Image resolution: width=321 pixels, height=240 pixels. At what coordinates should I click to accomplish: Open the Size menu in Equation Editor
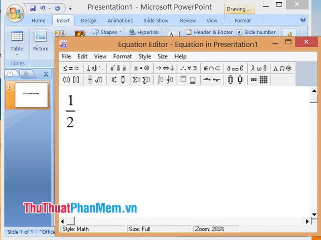coord(162,56)
